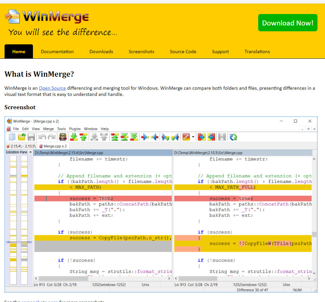Screen dimensions: 325x302
Task: Click the NUM indicator in status bar
Action: [297, 290]
